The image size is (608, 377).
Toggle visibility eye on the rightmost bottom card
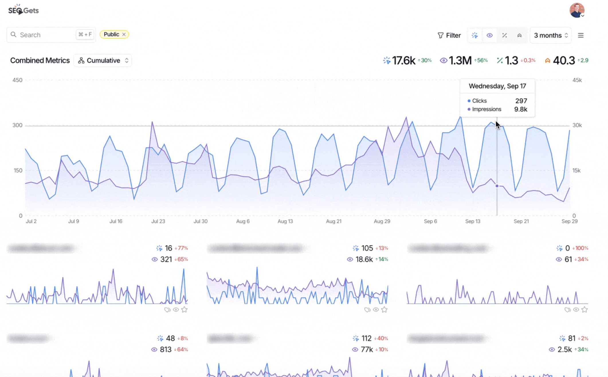coord(576,309)
